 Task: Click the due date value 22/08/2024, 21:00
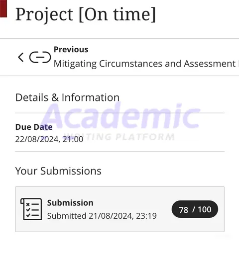[x=49, y=139]
